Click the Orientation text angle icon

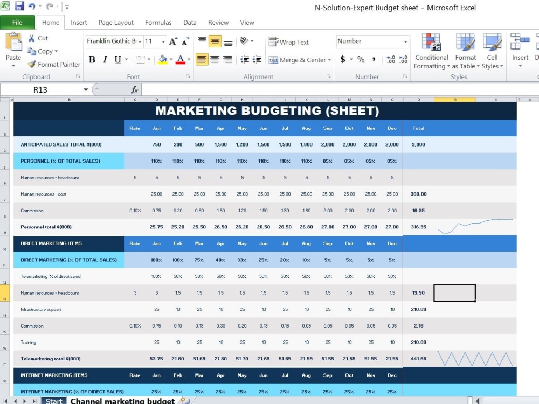244,41
